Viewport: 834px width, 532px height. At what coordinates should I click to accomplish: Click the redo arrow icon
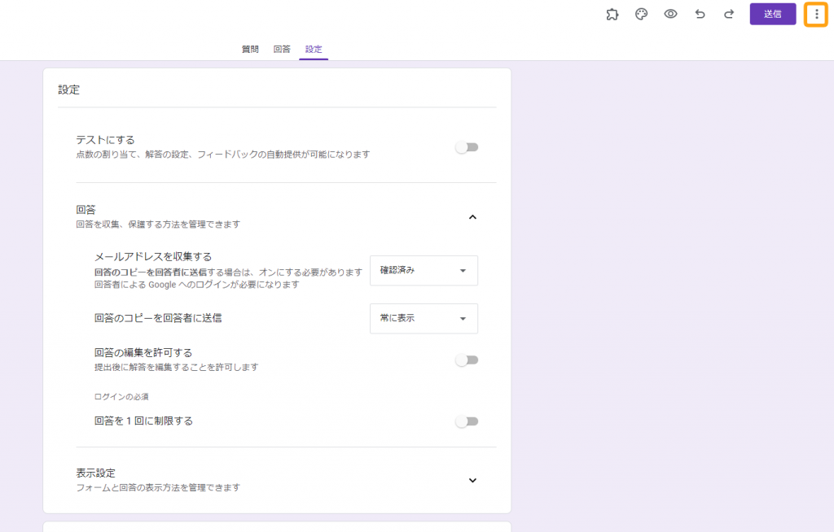pyautogui.click(x=729, y=14)
